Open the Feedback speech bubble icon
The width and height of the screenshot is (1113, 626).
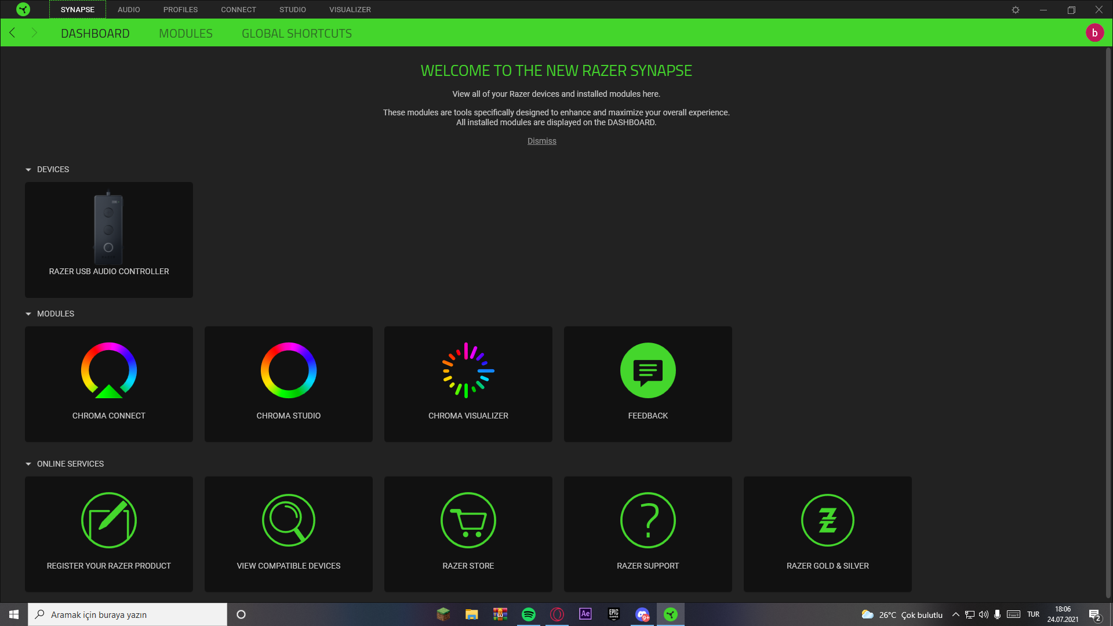pos(648,370)
